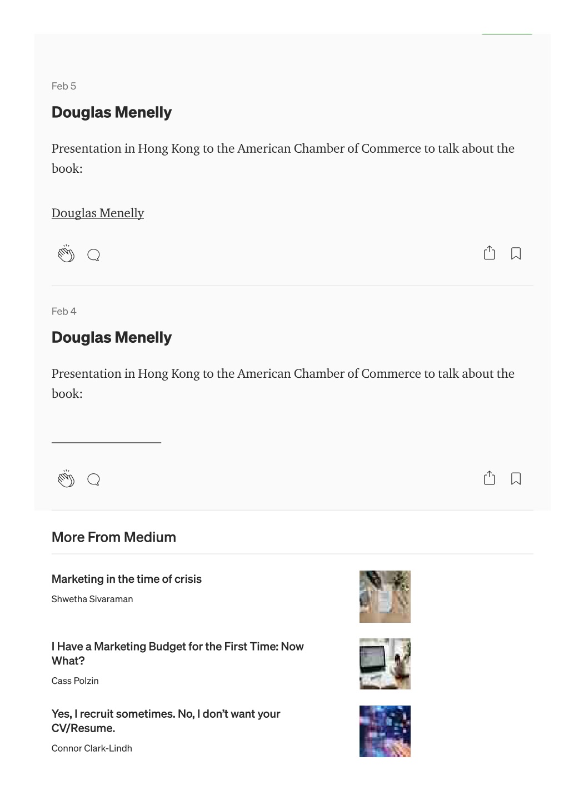Read 'Marketing in the time of crisis'

point(127,579)
